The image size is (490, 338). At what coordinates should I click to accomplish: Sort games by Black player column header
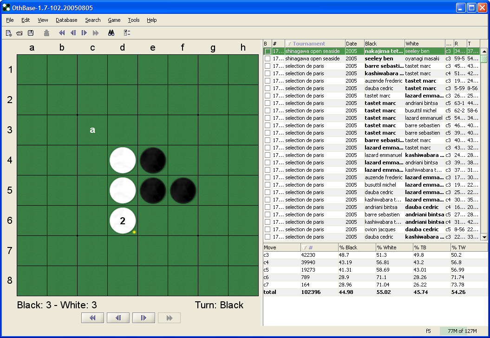pos(385,44)
